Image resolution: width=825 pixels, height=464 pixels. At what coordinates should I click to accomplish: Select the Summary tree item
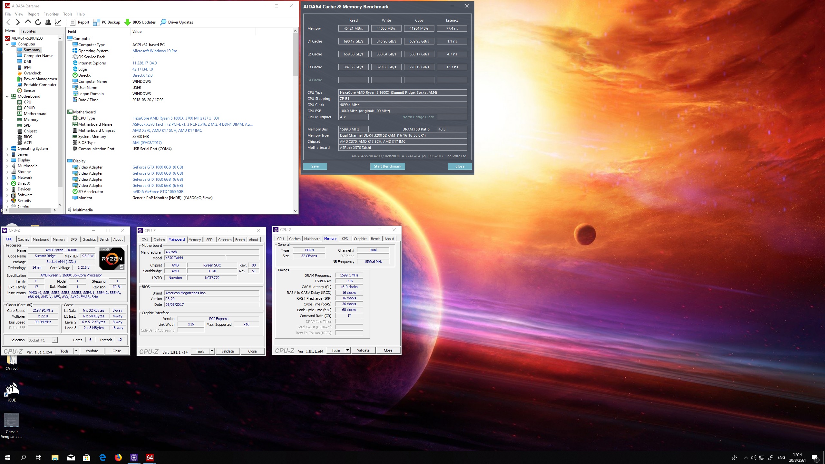pos(32,50)
